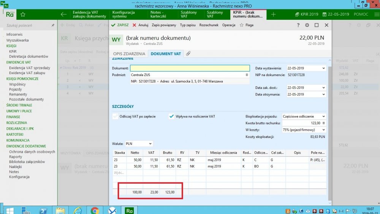
Task: Uncheck 'Wpływa na rozliczenie VAT'
Action: coord(171,117)
